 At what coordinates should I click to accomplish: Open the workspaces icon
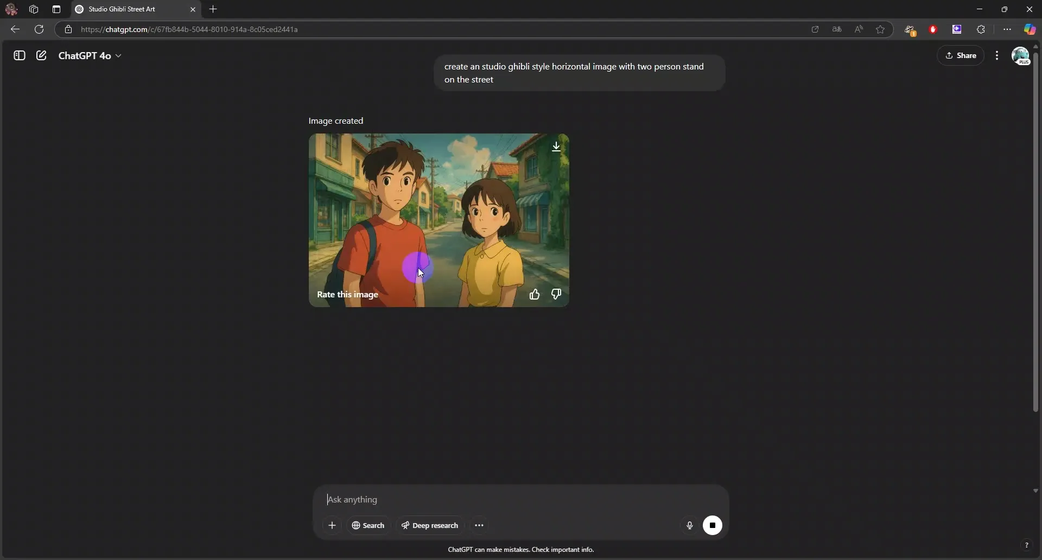[34, 9]
